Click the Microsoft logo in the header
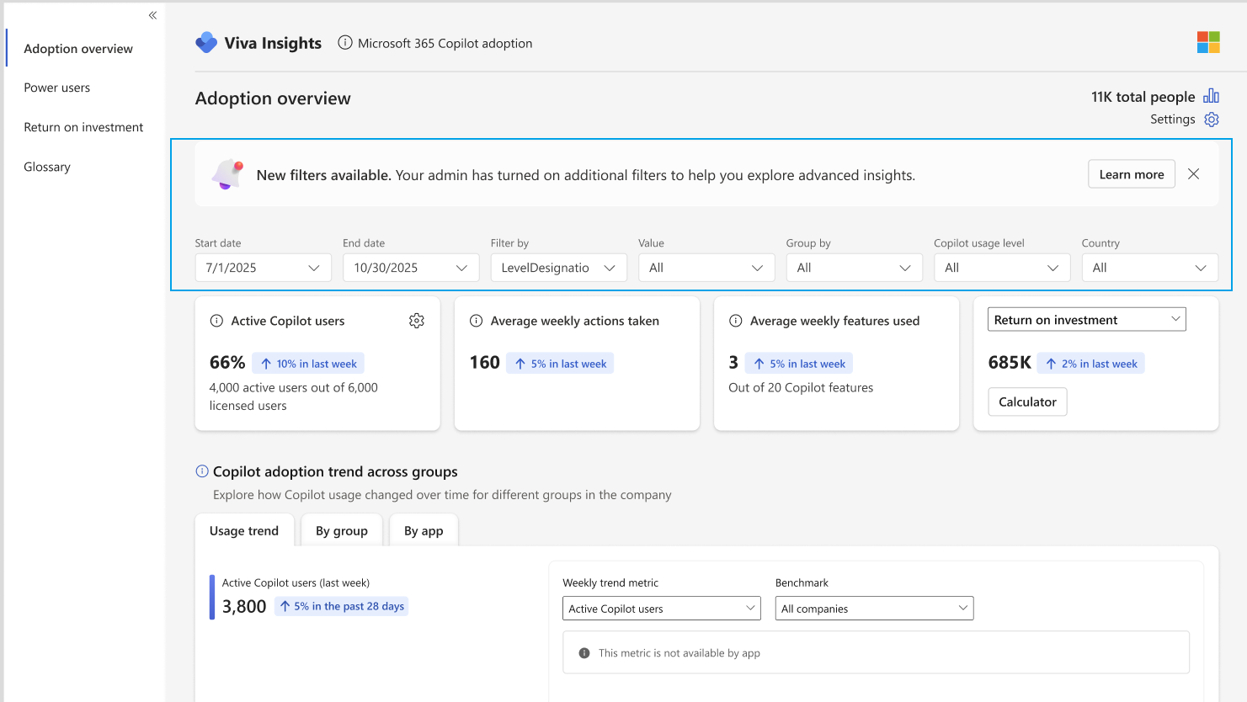The height and width of the screenshot is (702, 1247). click(1208, 42)
